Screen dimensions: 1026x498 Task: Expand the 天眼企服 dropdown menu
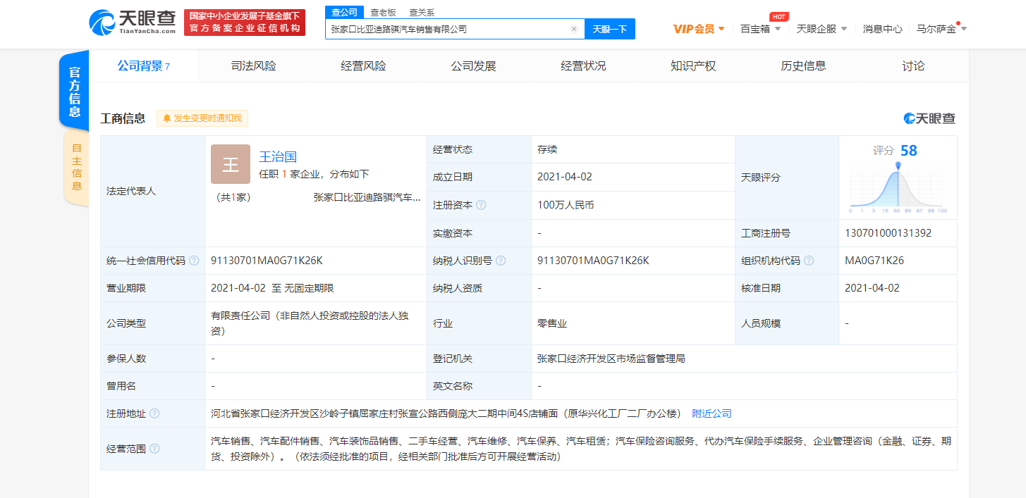coord(822,29)
